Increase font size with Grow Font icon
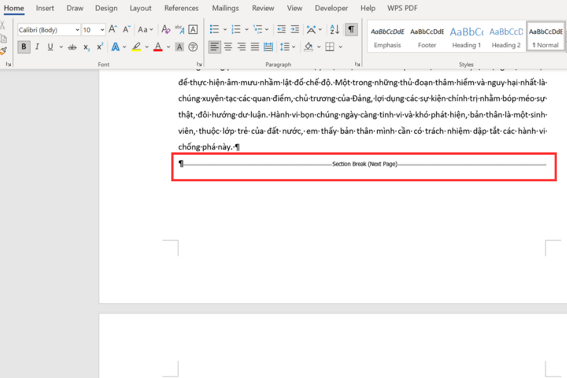 [x=113, y=30]
